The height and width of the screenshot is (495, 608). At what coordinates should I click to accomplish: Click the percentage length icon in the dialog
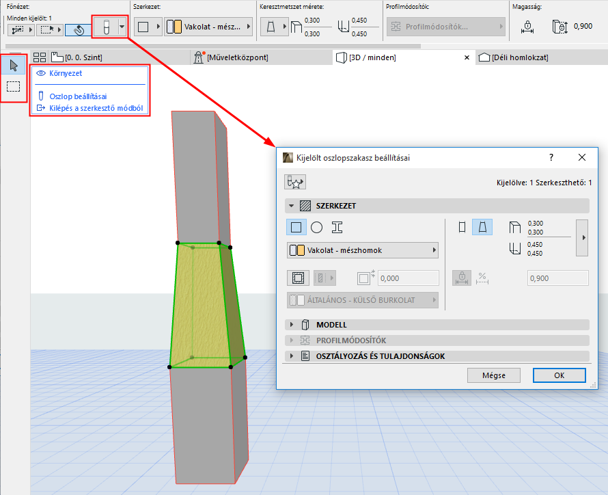482,278
